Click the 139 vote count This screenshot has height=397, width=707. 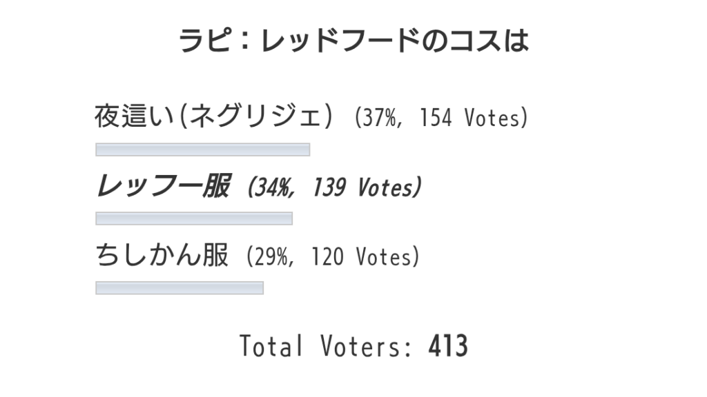pyautogui.click(x=329, y=187)
